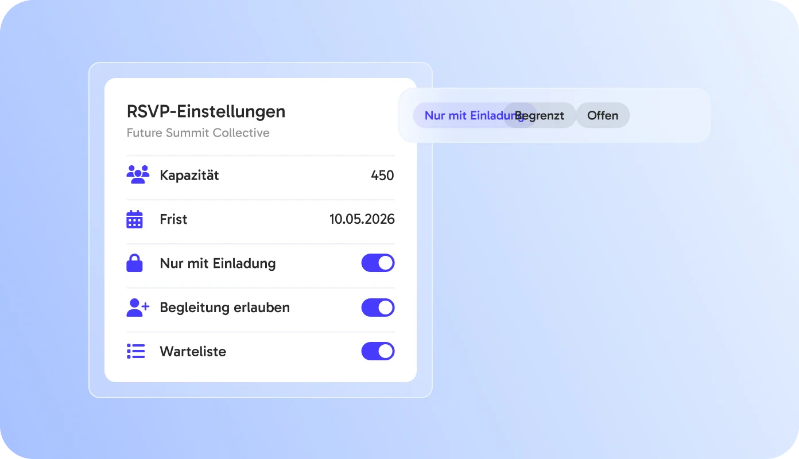Click the calendar icon next to Frist

[x=134, y=219]
